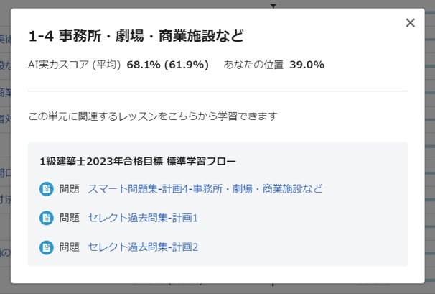Click the あなたの位置 label

coord(253,65)
